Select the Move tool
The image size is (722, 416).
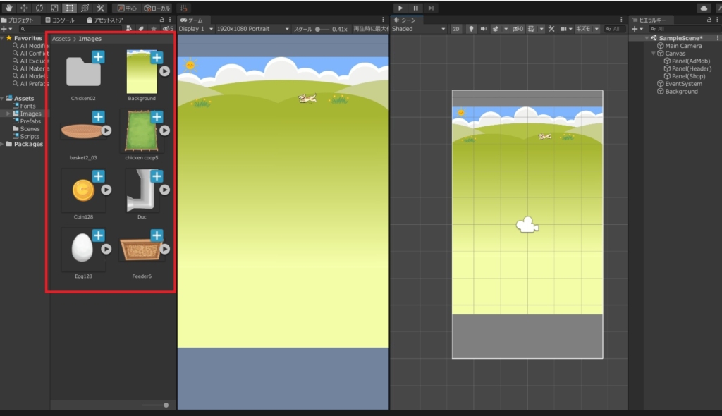(x=23, y=8)
